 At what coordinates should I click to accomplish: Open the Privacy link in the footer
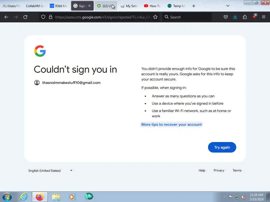219,170
